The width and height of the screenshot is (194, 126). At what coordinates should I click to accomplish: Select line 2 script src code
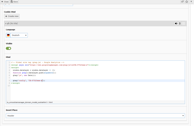[x=55, y=65]
